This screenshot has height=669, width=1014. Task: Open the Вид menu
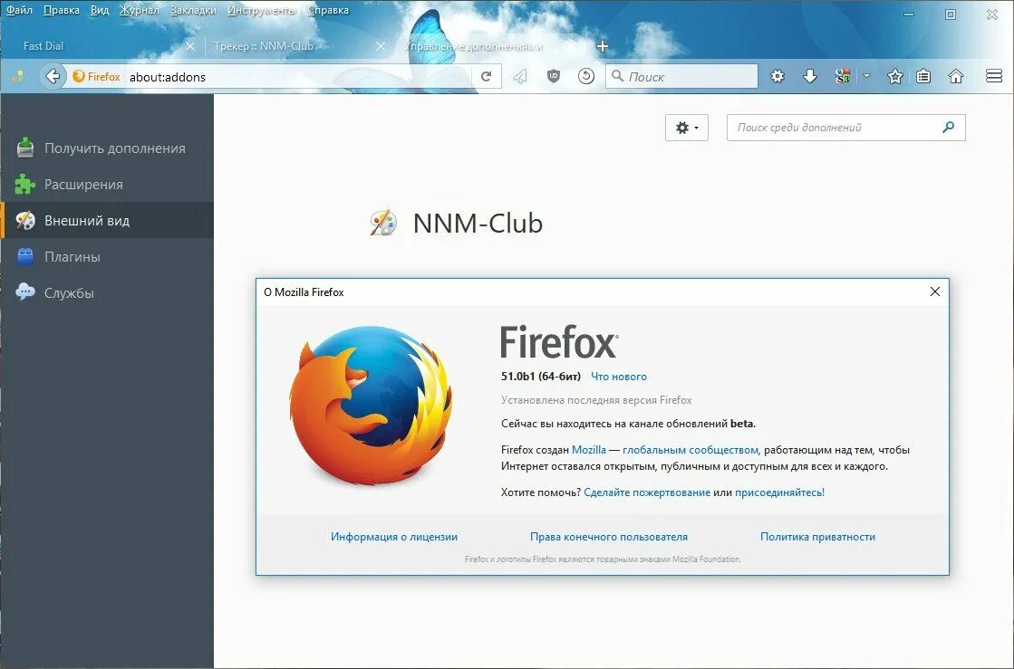click(x=100, y=10)
